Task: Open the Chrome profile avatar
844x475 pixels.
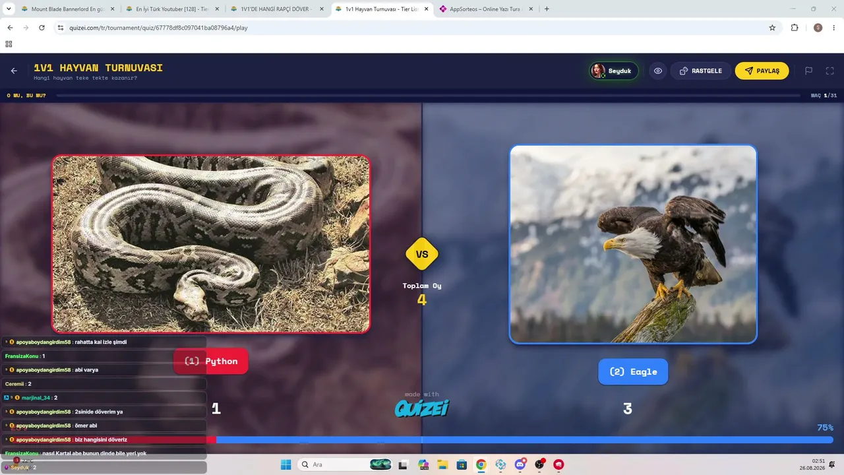Action: click(x=818, y=28)
